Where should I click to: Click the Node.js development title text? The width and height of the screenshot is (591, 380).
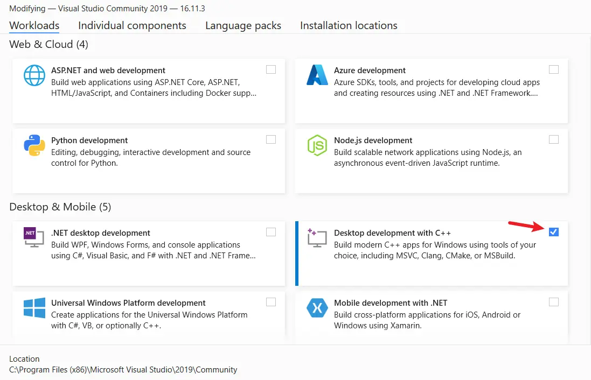373,140
